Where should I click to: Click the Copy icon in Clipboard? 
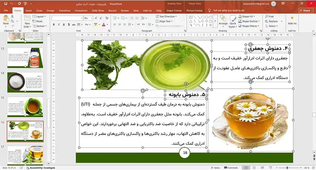coord(13,21)
